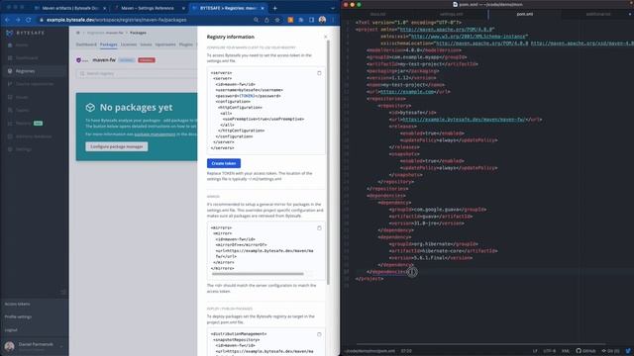634x356 pixels.
Task: Select the Plugins registry tab
Action: (186, 44)
